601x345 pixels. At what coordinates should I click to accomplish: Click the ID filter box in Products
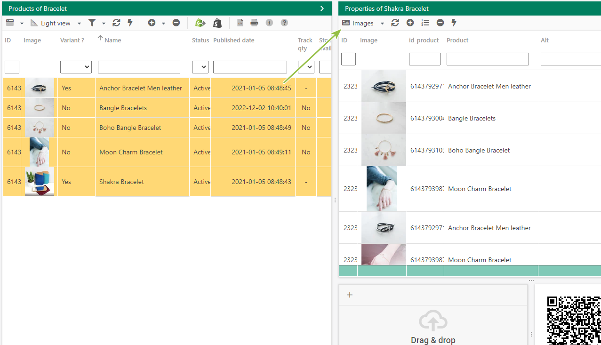tap(12, 67)
